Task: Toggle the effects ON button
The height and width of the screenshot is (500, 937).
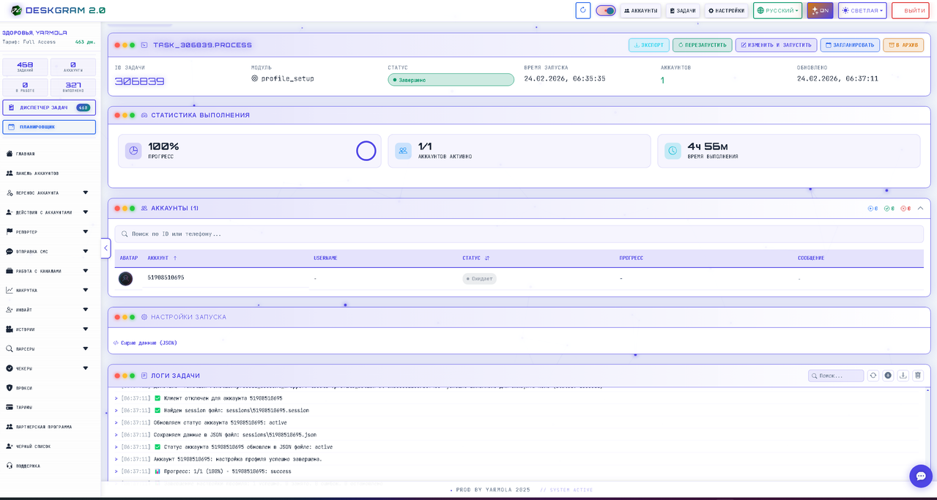Action: (820, 11)
